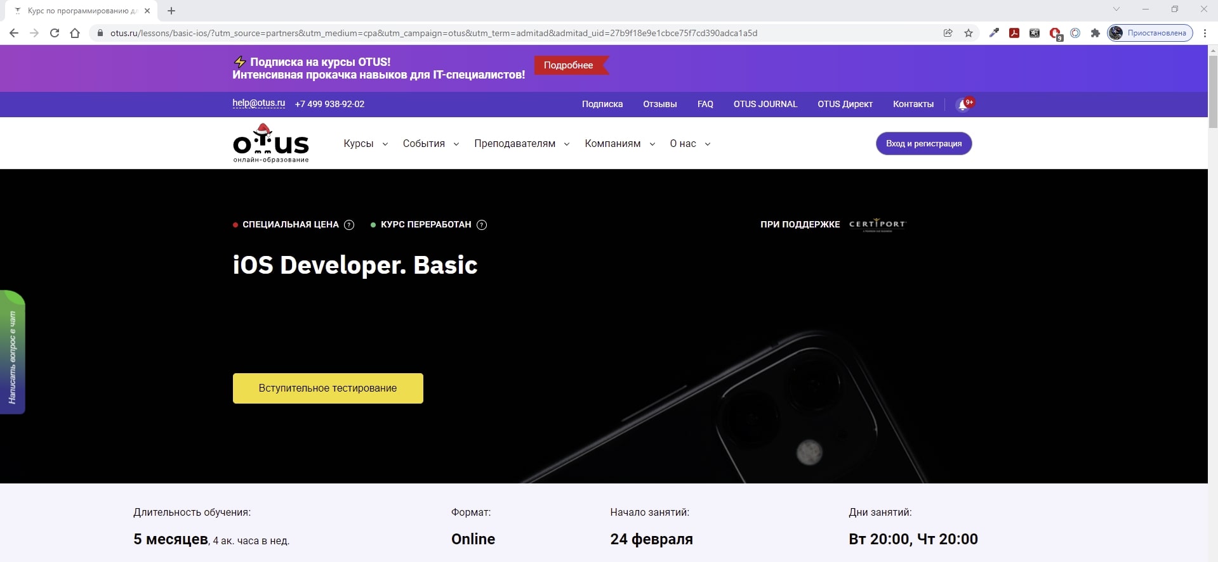This screenshot has width=1218, height=562.
Task: Open OTUS JOURNAL
Action: pyautogui.click(x=765, y=104)
